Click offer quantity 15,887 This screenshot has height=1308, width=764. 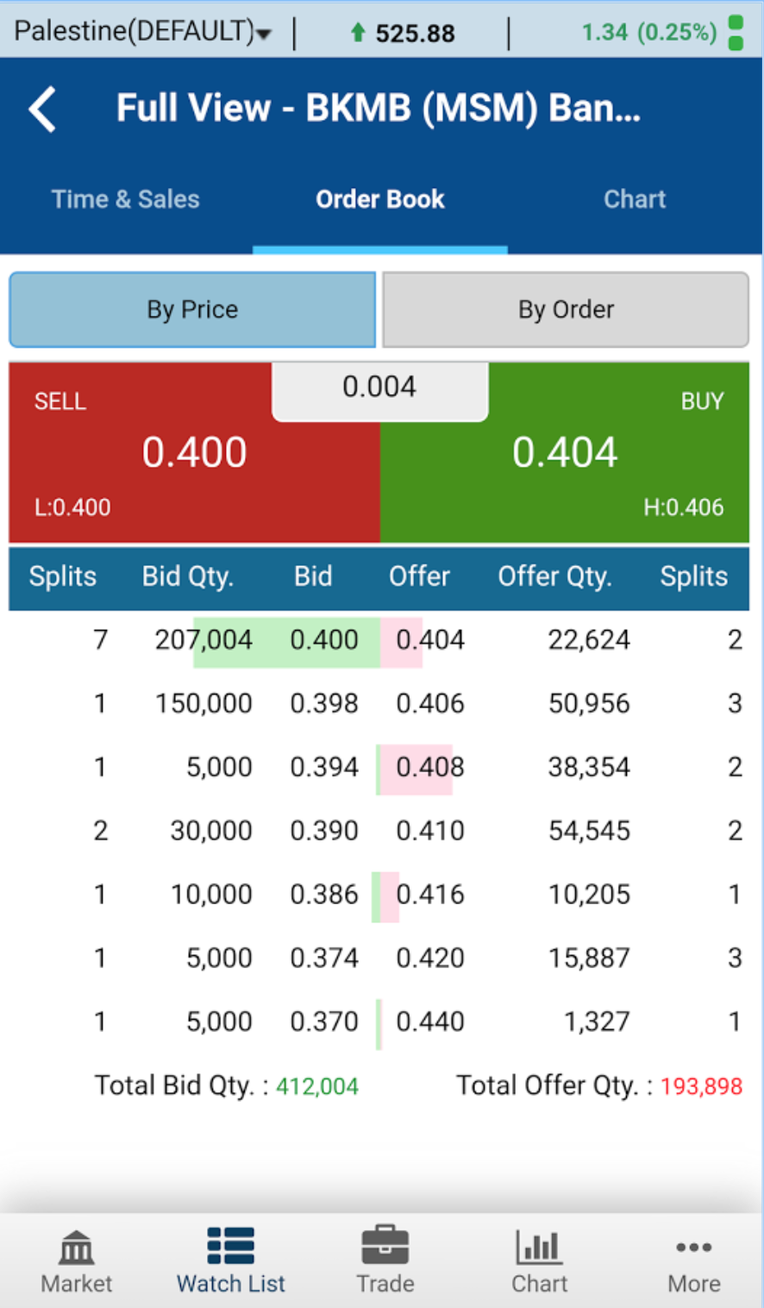click(589, 959)
